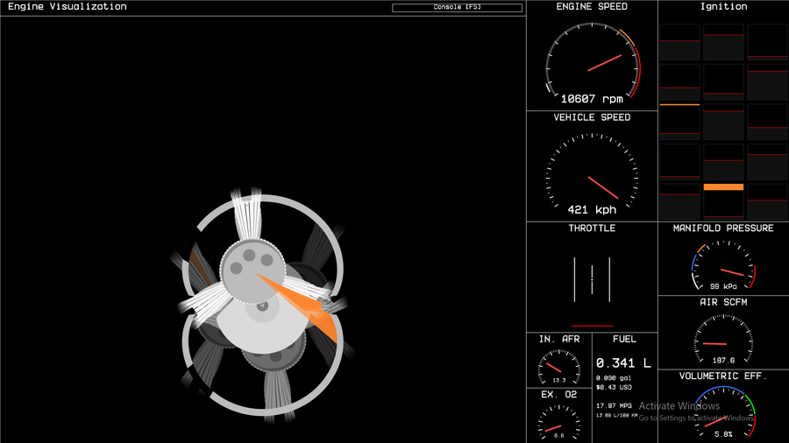Click the 0.090 gal fuel value
The width and height of the screenshot is (789, 443).
pos(614,377)
